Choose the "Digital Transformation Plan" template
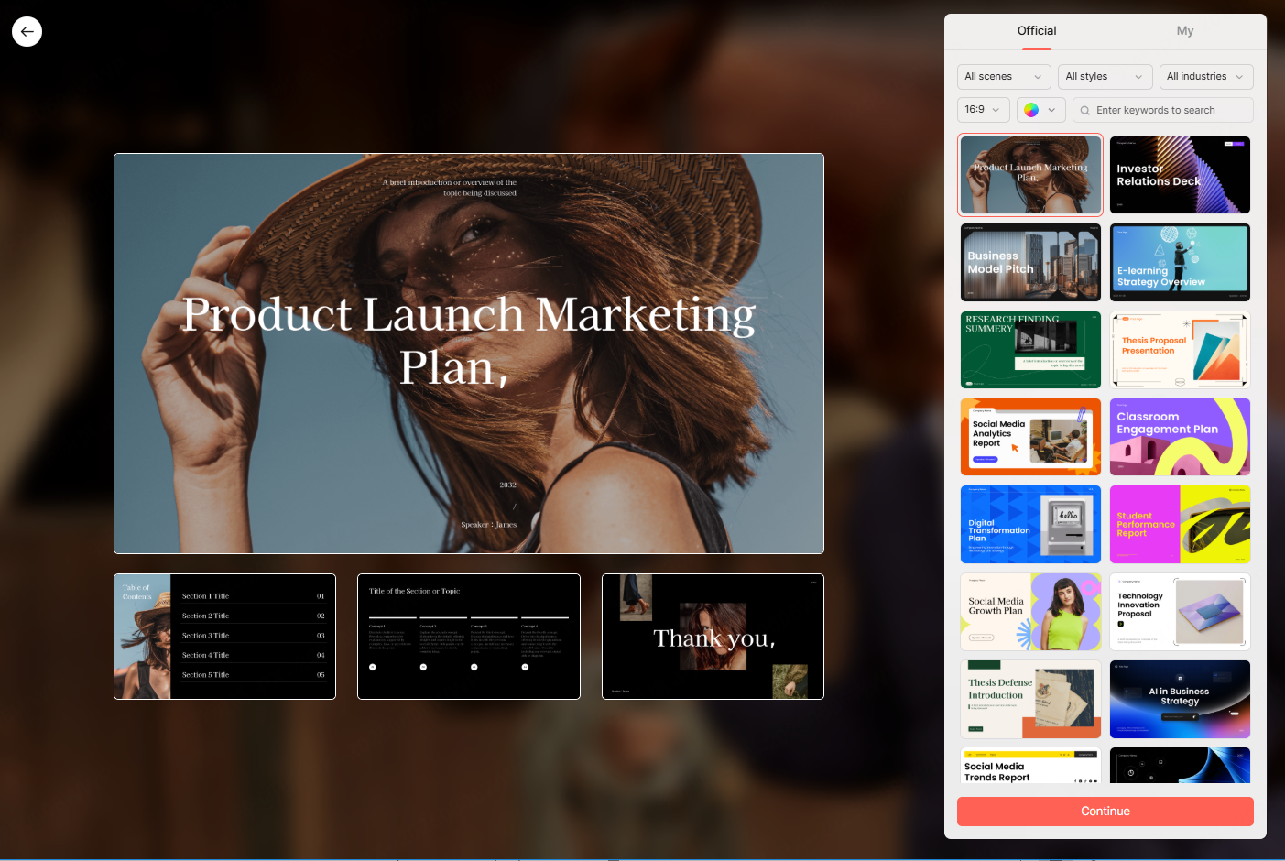Screen dimensions: 1285x861 [x=1030, y=524]
